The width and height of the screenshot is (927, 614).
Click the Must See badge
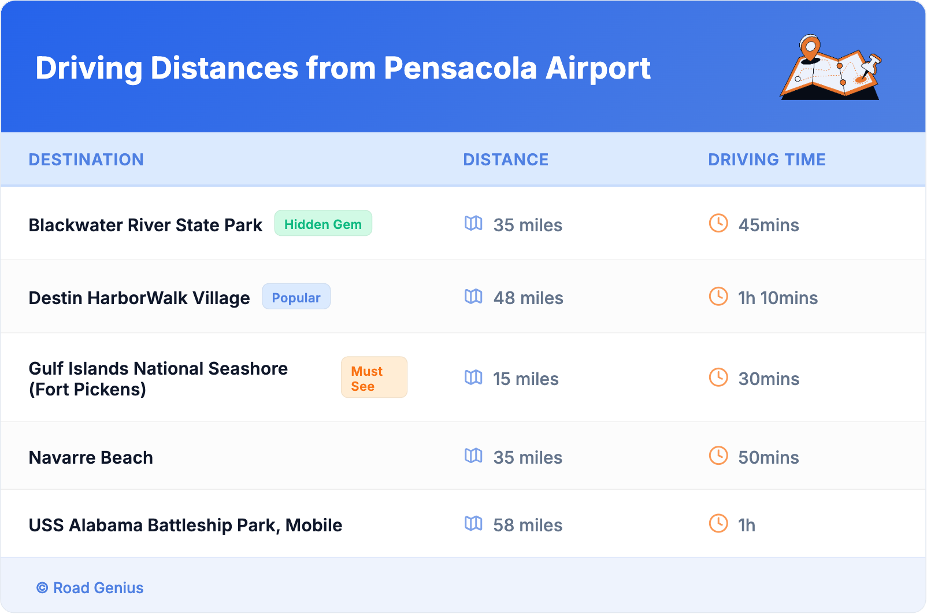[374, 378]
